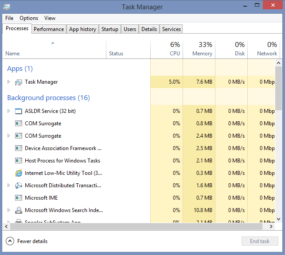Expand the Task Manager app entry
The width and height of the screenshot is (285, 255).
pyautogui.click(x=8, y=82)
